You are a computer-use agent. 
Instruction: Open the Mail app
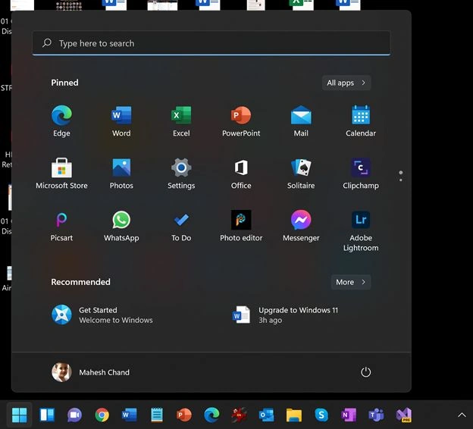[x=301, y=121]
